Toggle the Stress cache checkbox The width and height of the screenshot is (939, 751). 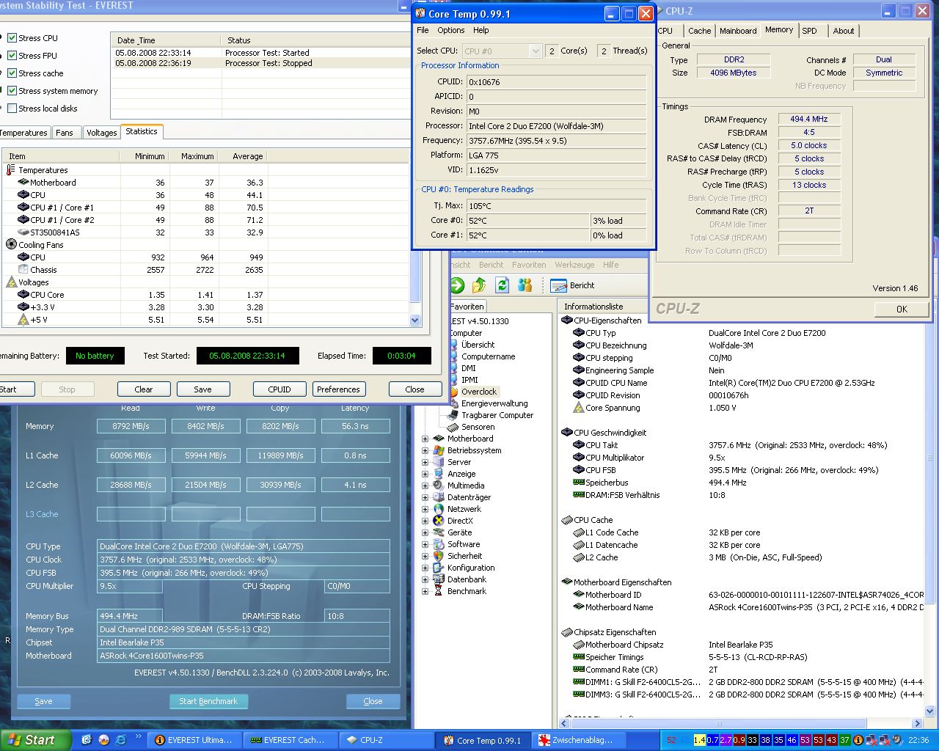pyautogui.click(x=12, y=73)
